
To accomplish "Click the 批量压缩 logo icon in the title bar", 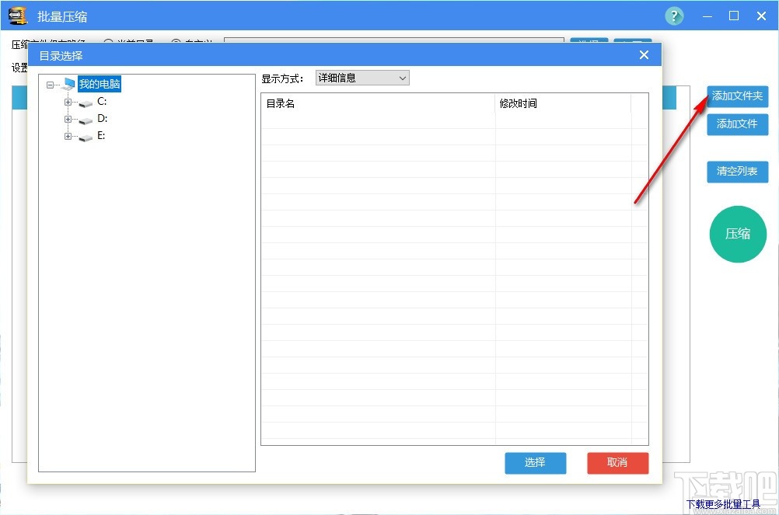I will [x=16, y=16].
